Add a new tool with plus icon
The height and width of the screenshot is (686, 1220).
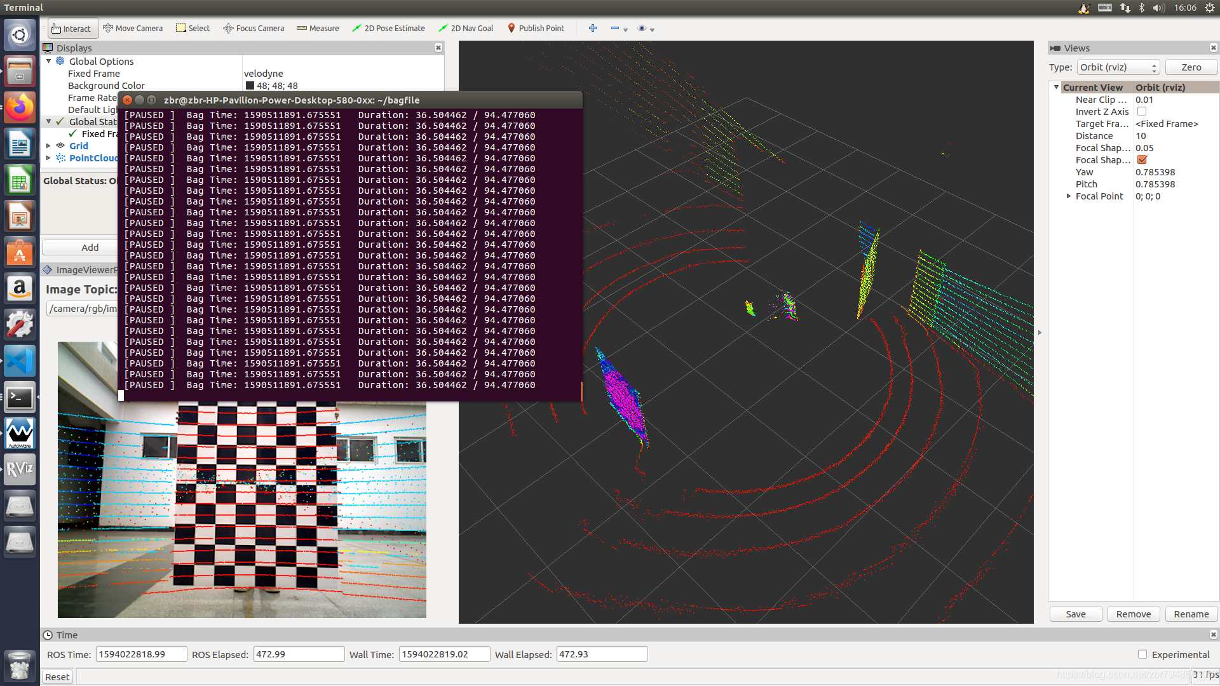tap(593, 29)
